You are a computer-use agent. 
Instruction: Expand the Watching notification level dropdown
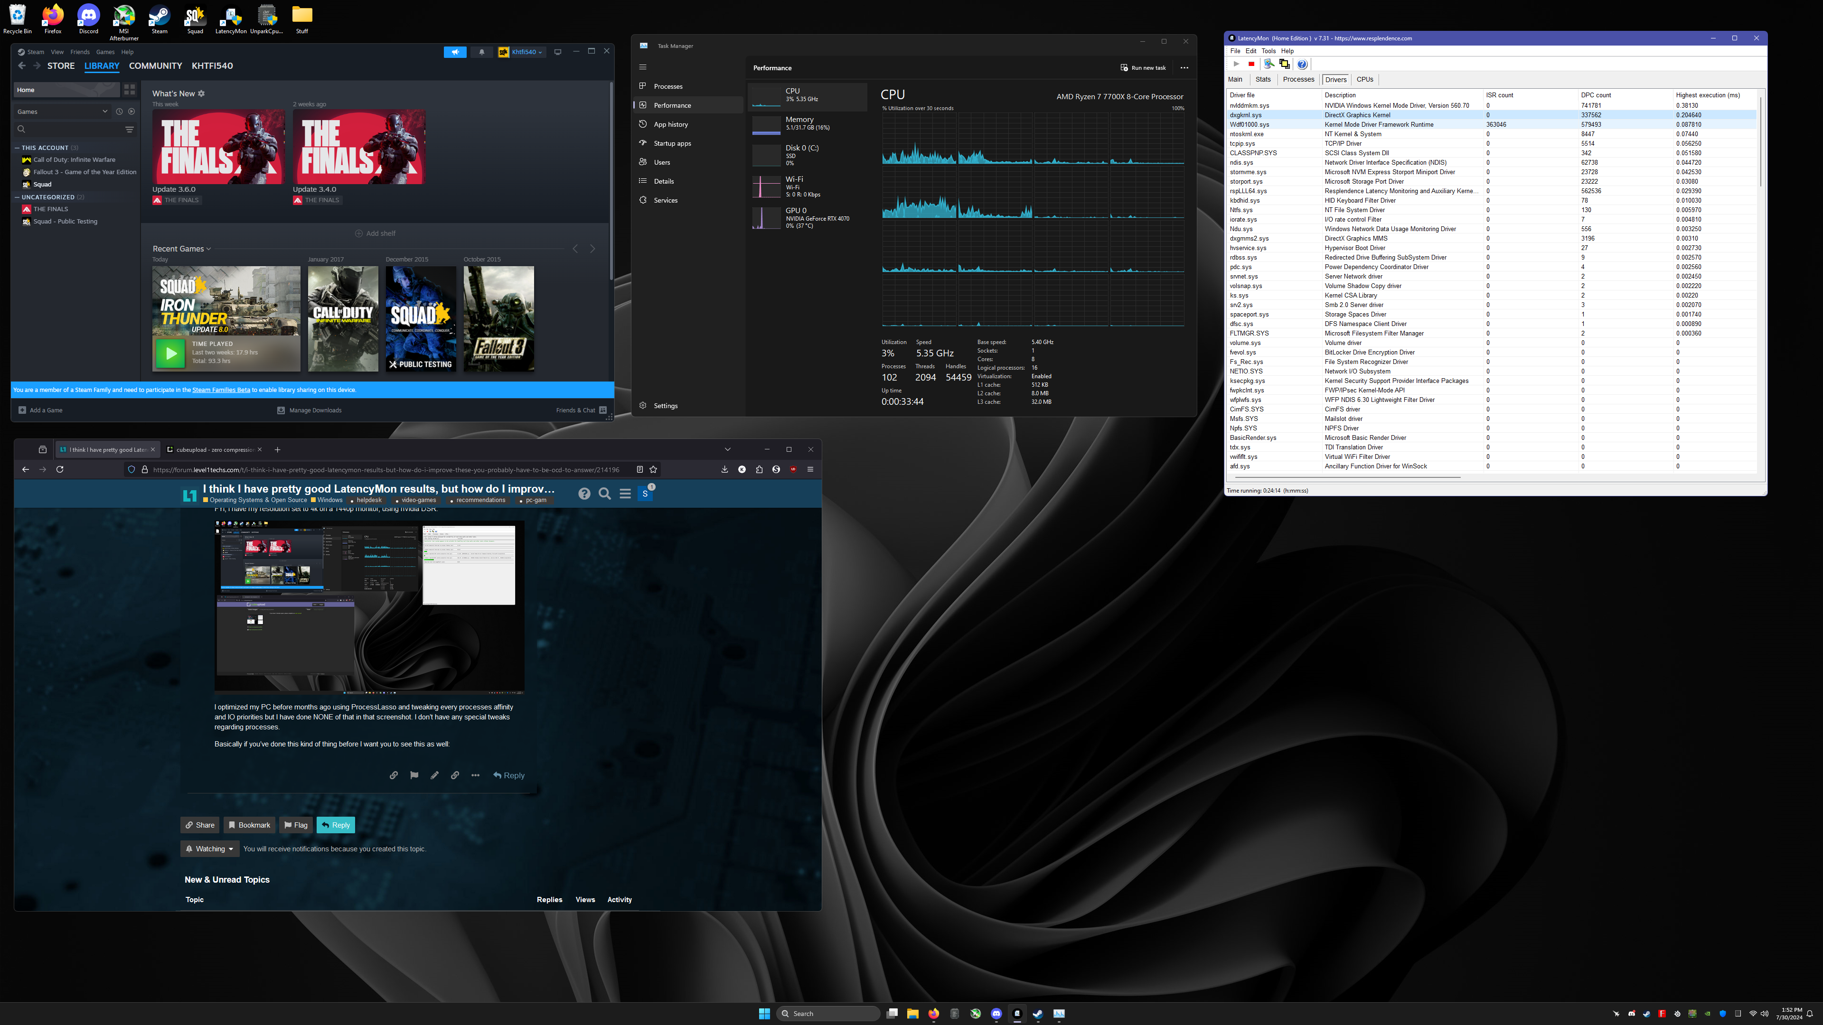(210, 849)
